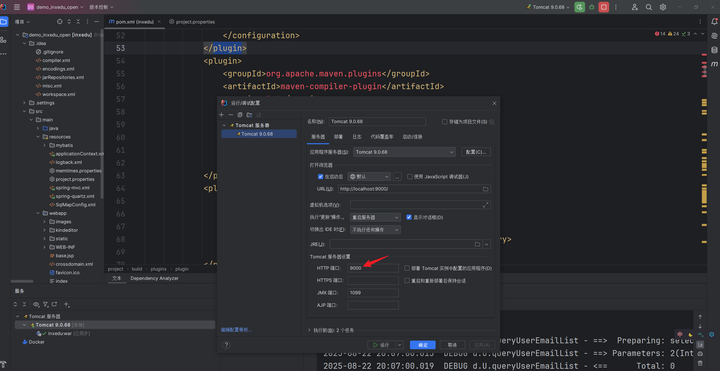
Task: Switch to project.properties editor tab
Action: [195, 22]
